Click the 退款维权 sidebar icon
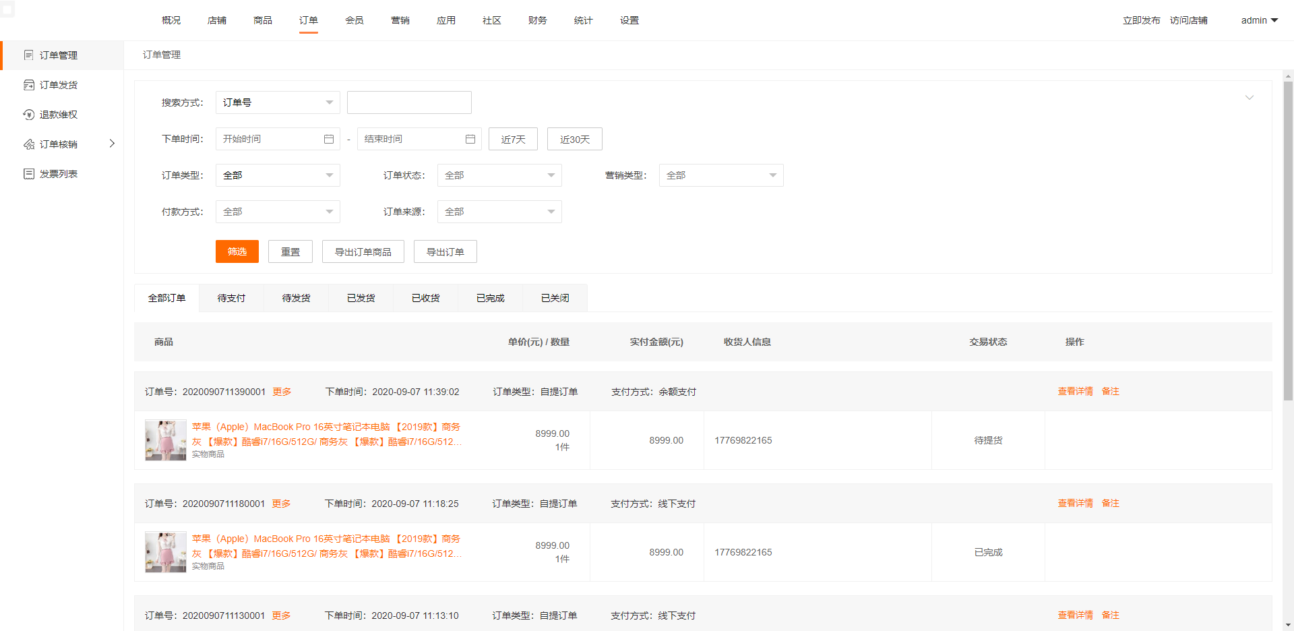1294x631 pixels. (x=28, y=115)
